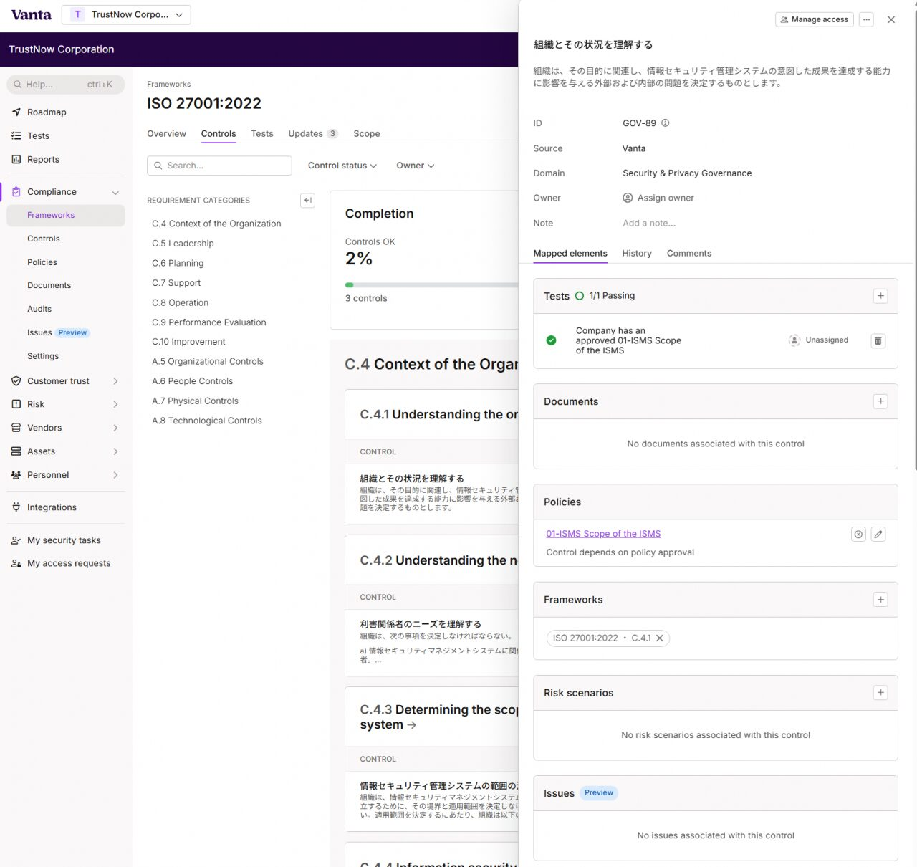Open the 01-ISMS Scope of the ISMS link

(x=603, y=534)
